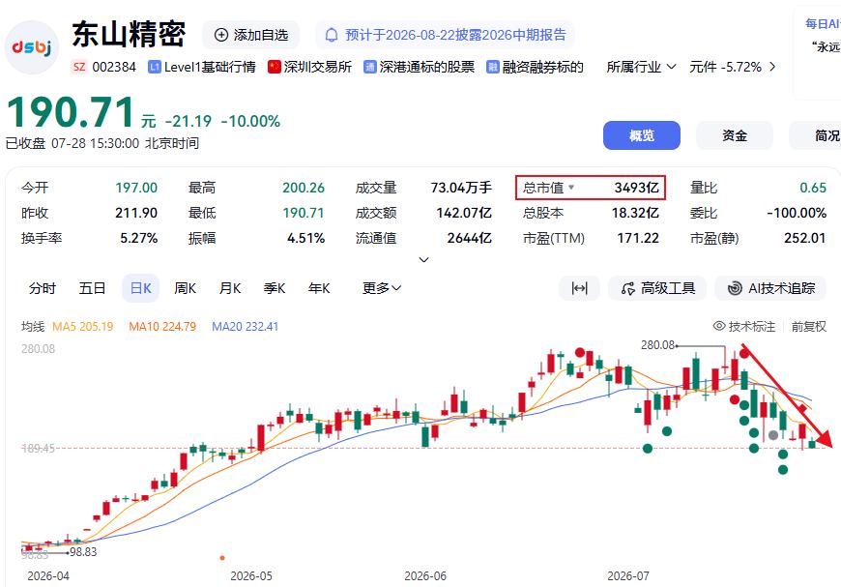Click the 量比 0.65 value
841x587 pixels.
(813, 188)
